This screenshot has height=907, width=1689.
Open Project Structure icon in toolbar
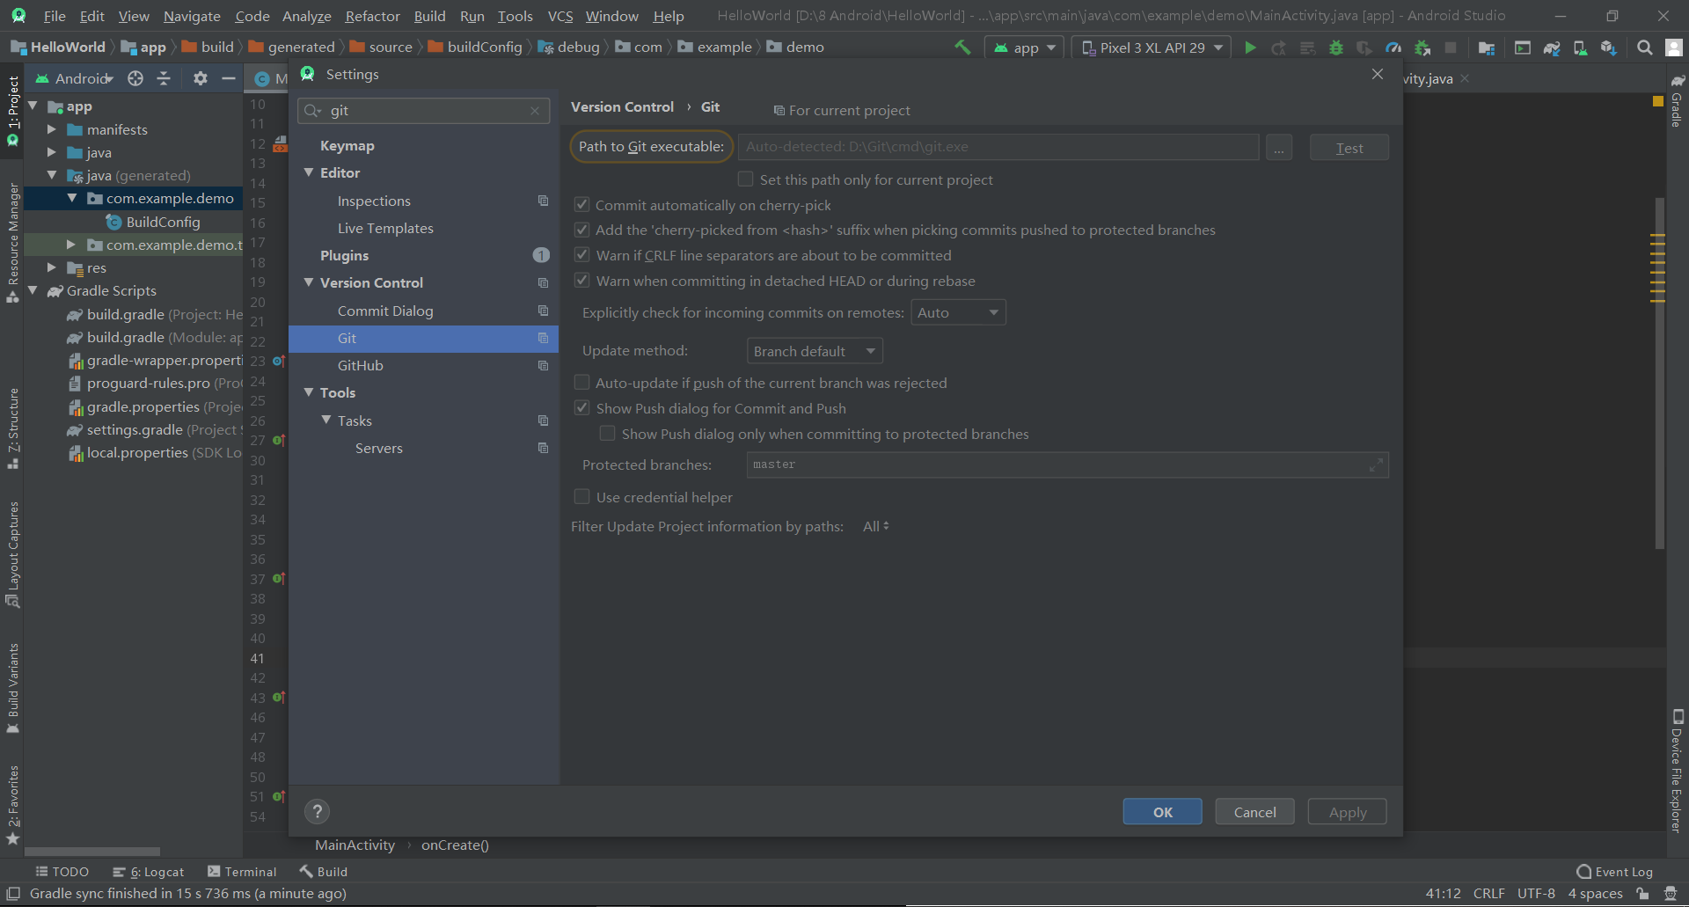coord(1487,48)
